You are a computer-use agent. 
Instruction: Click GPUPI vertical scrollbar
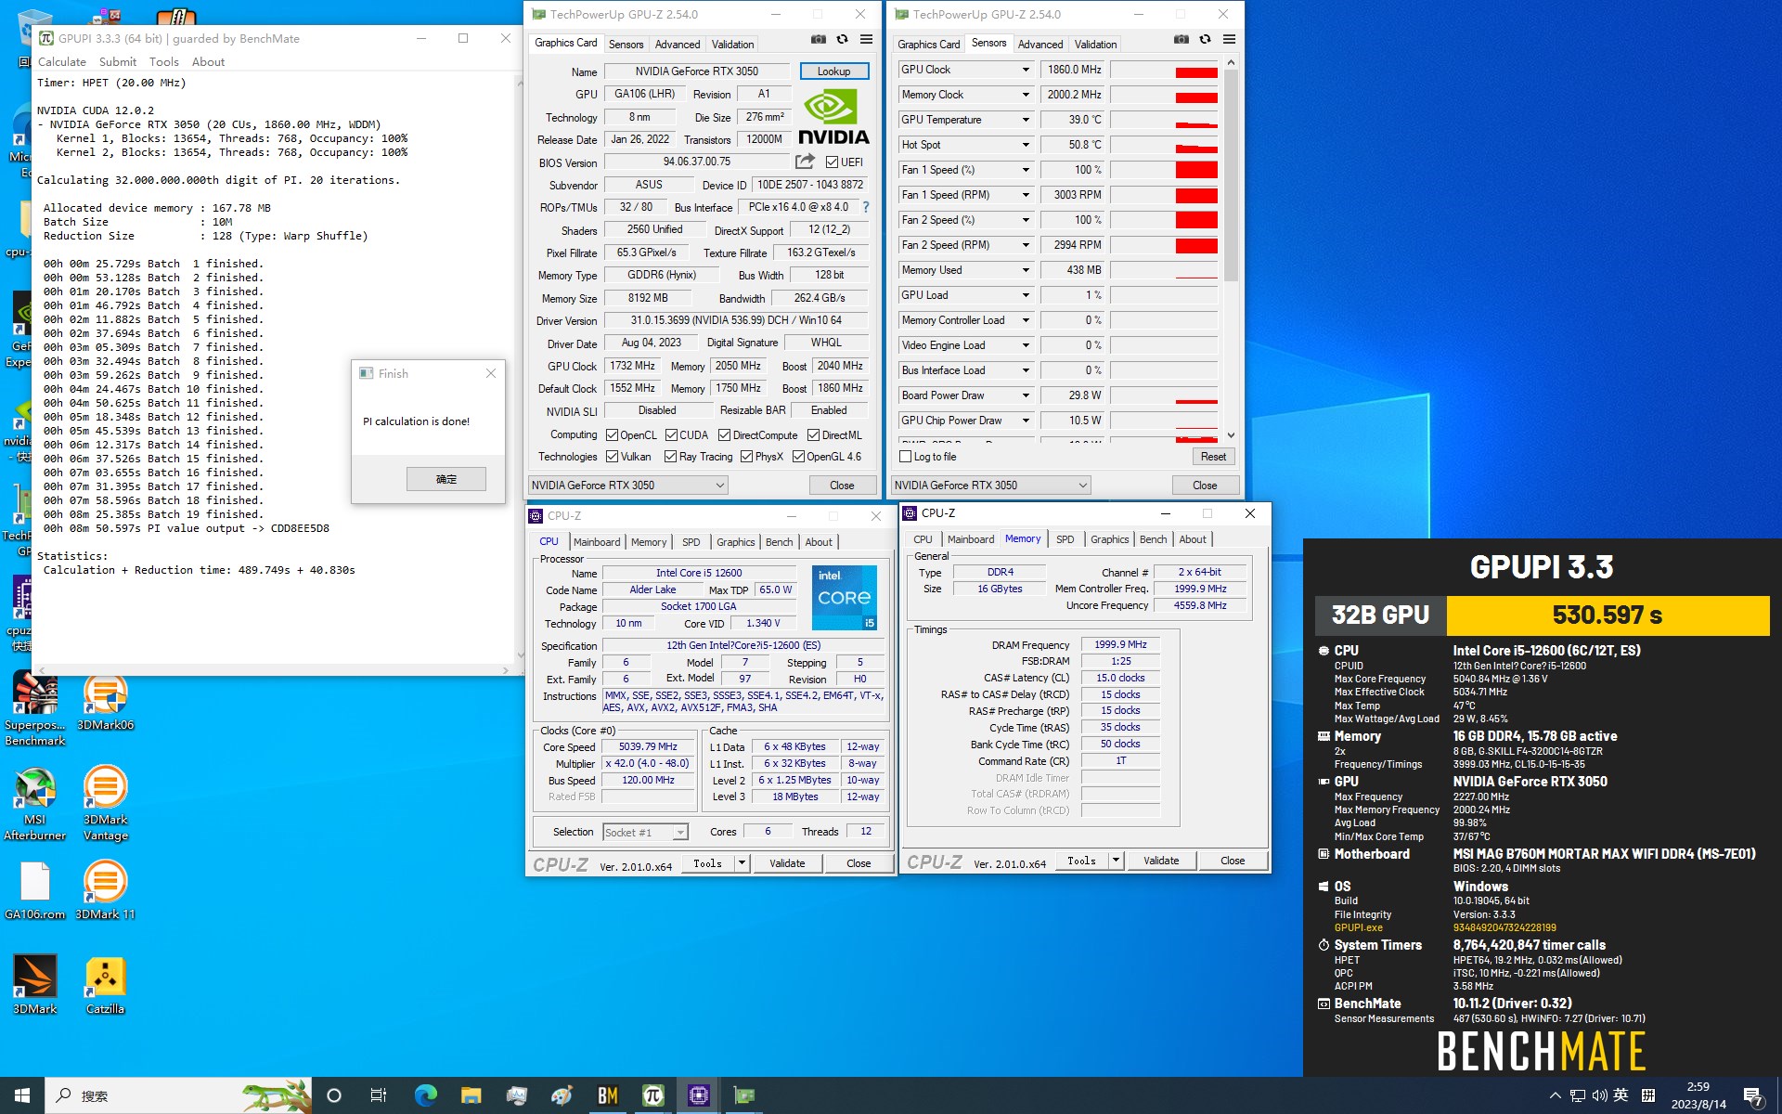[520, 369]
